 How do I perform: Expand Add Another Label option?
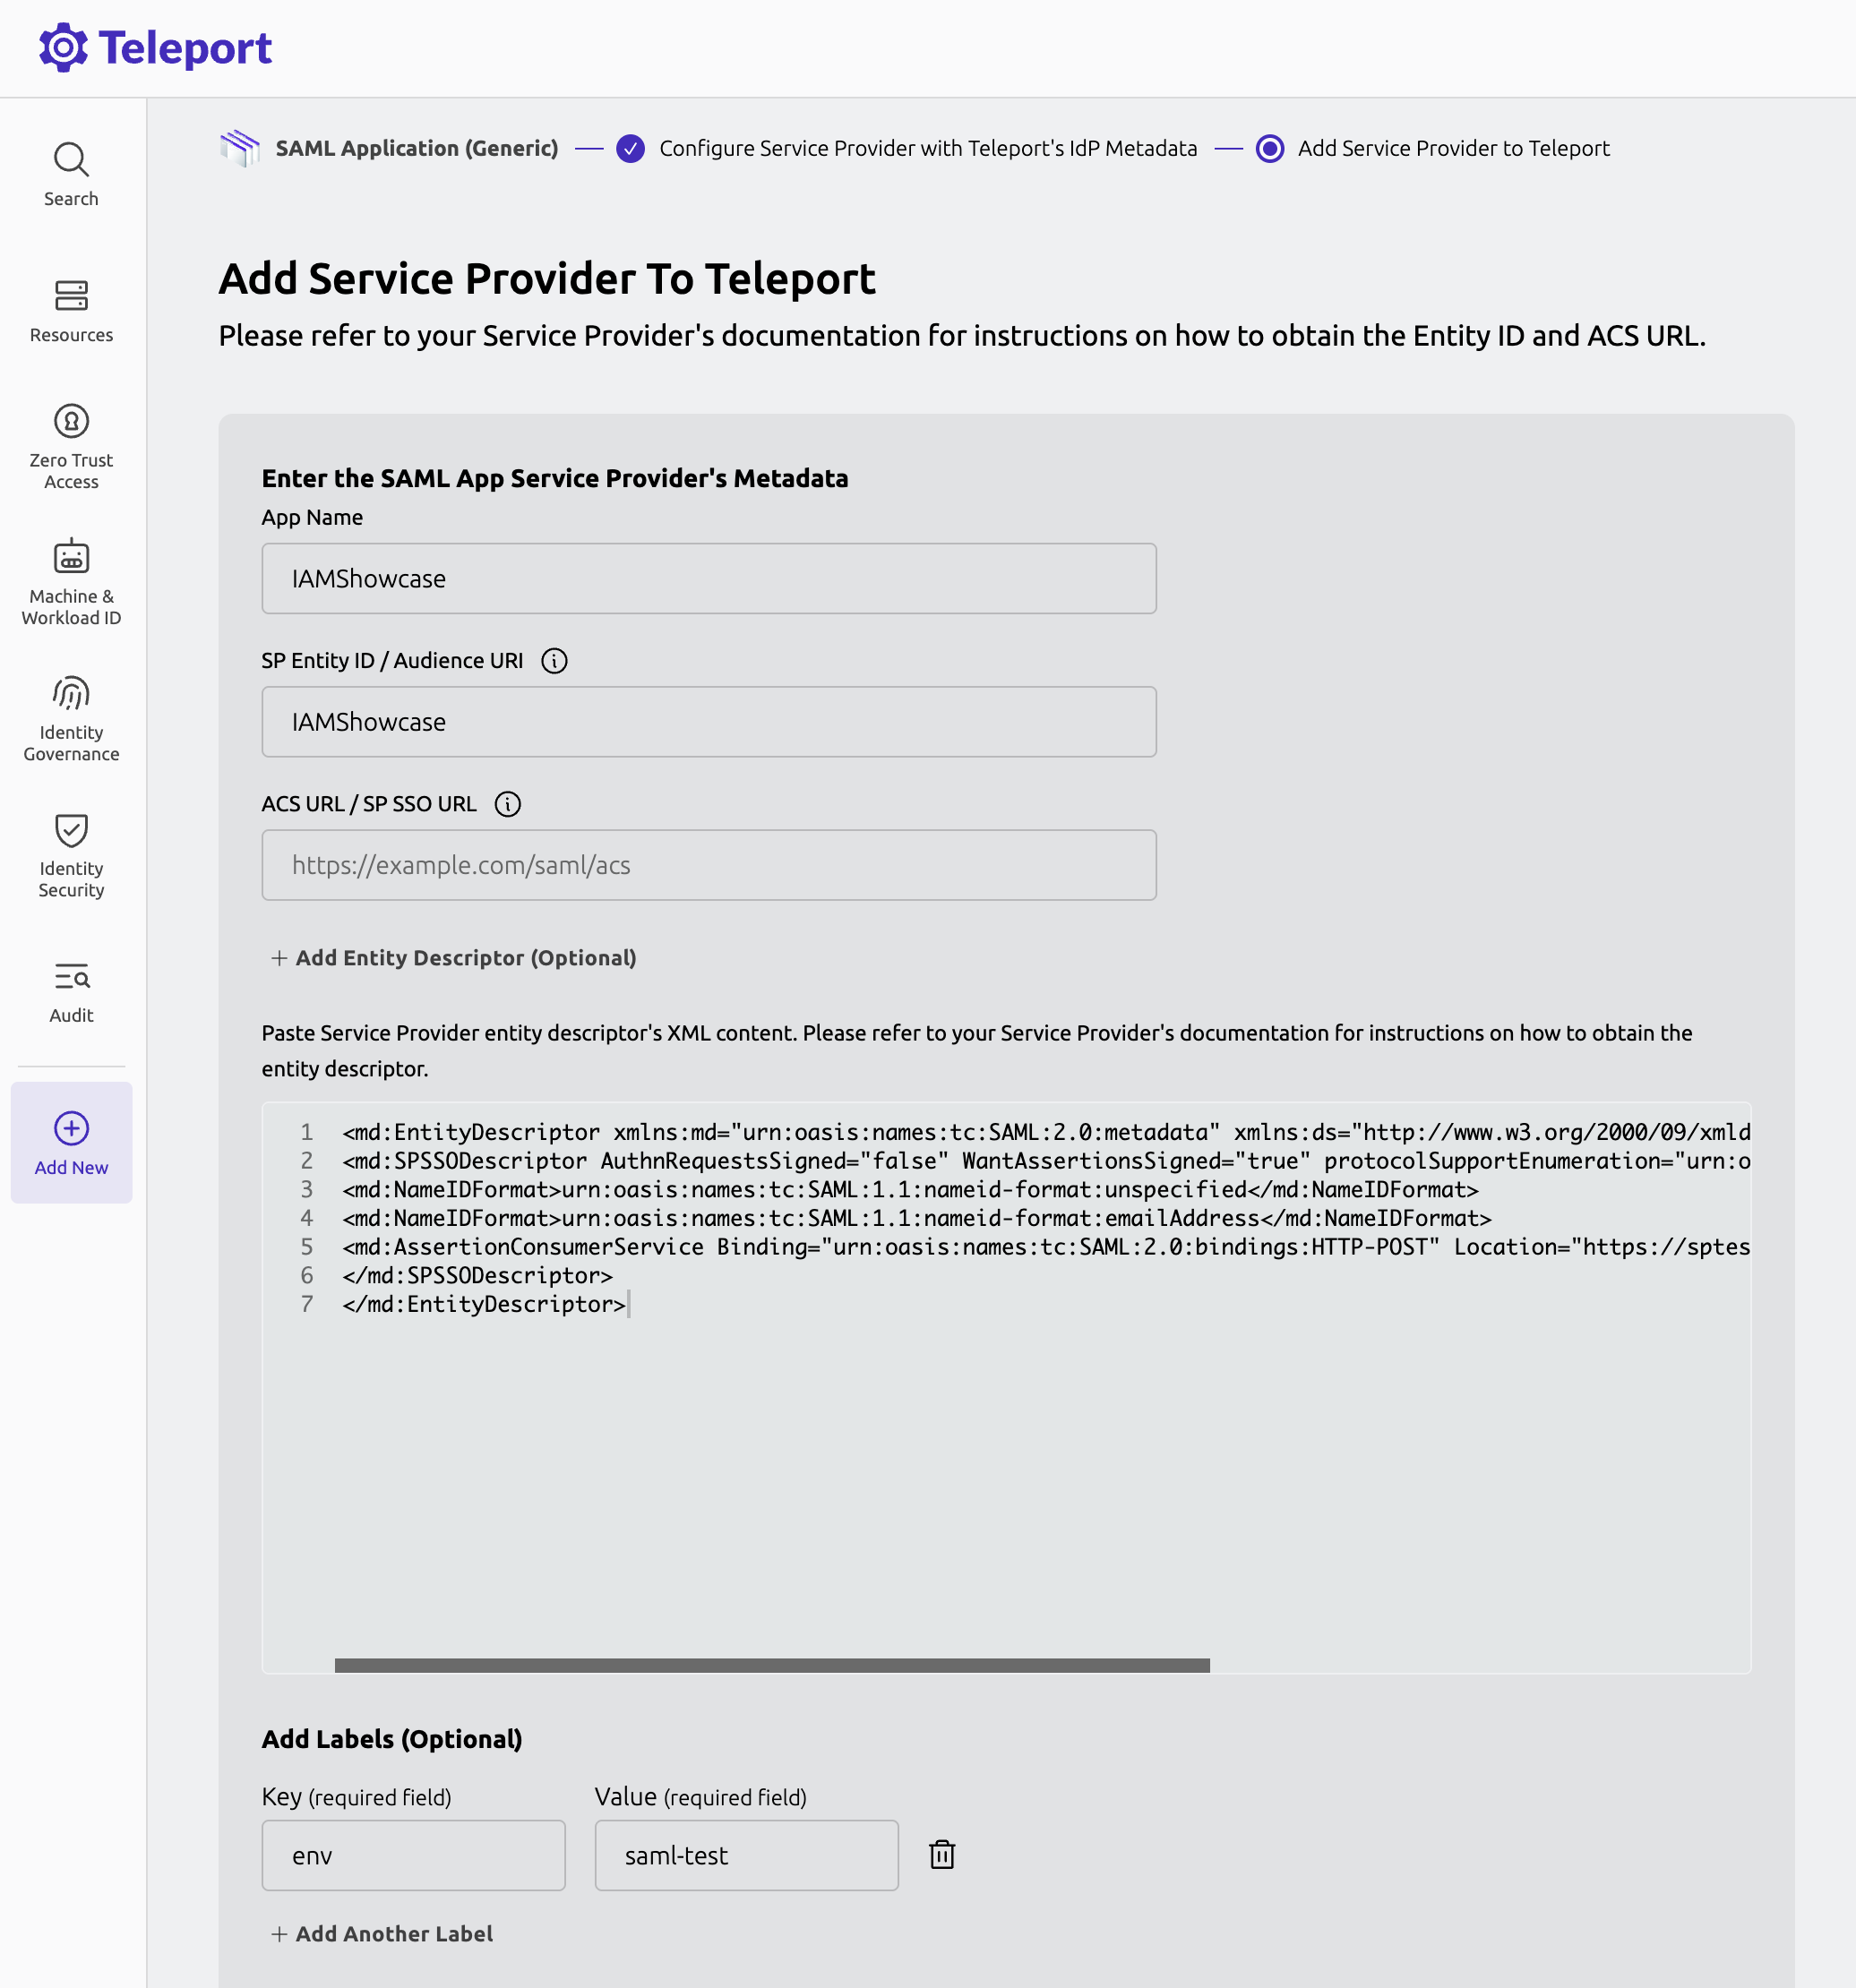pyautogui.click(x=382, y=1934)
